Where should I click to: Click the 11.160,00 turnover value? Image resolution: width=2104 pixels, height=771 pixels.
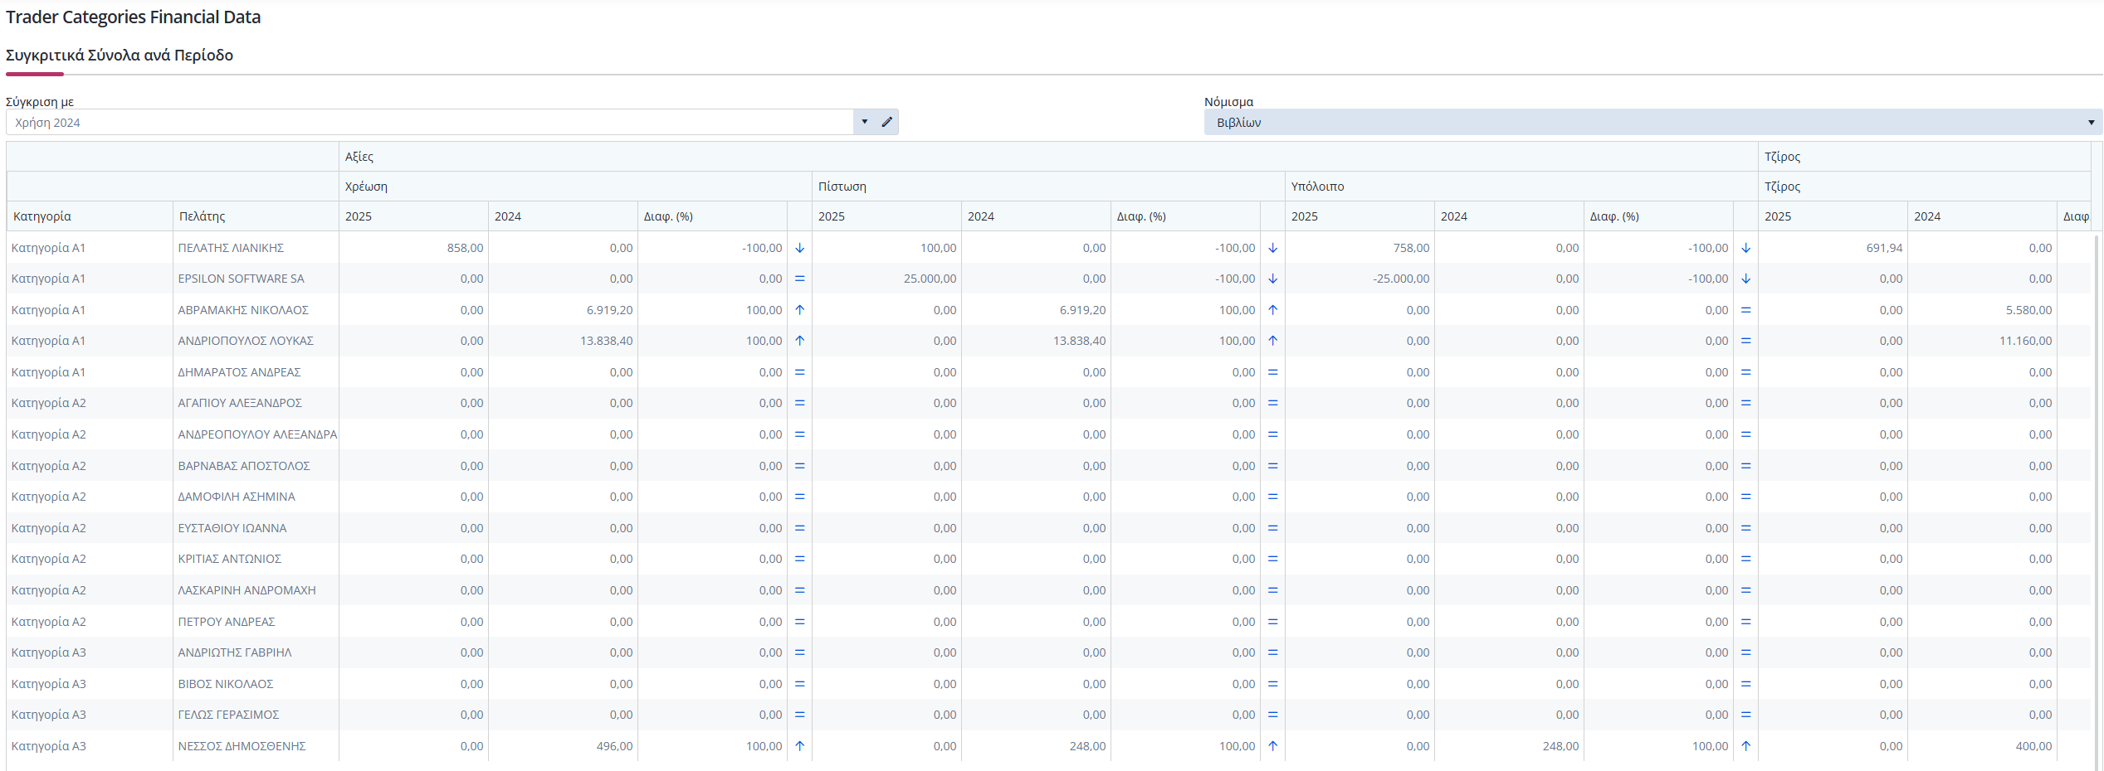(x=2025, y=341)
